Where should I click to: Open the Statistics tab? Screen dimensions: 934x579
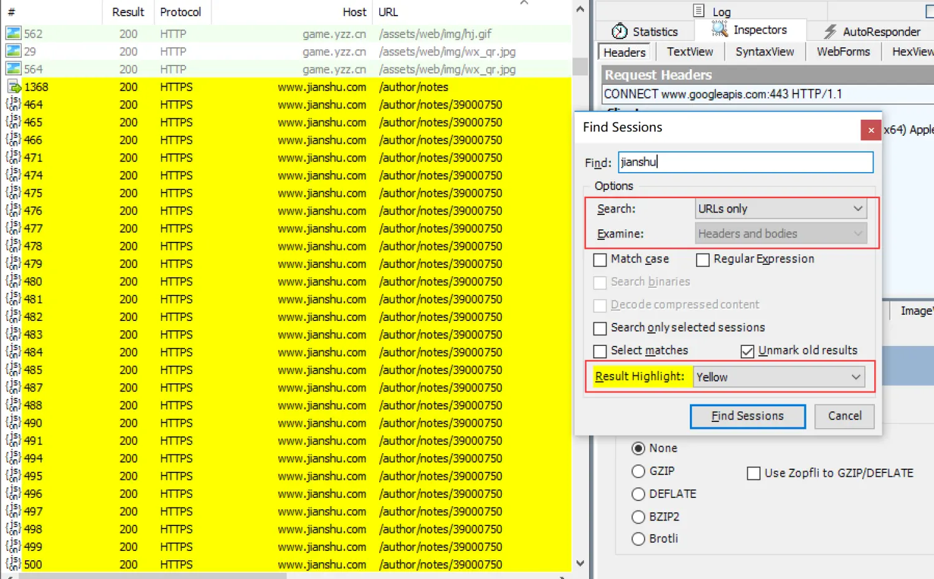click(x=645, y=31)
